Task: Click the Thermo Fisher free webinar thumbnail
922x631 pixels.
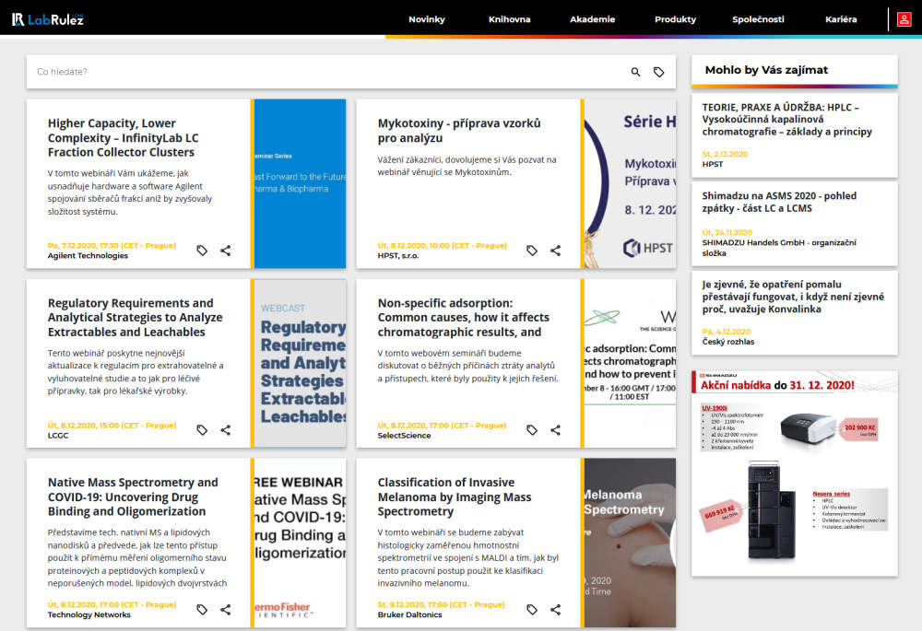Action: coord(300,543)
